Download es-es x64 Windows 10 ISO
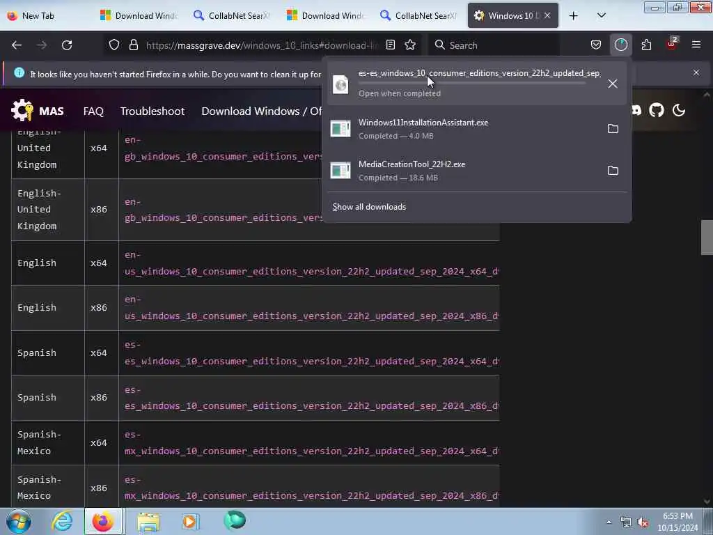Image resolution: width=713 pixels, height=535 pixels. [311, 353]
